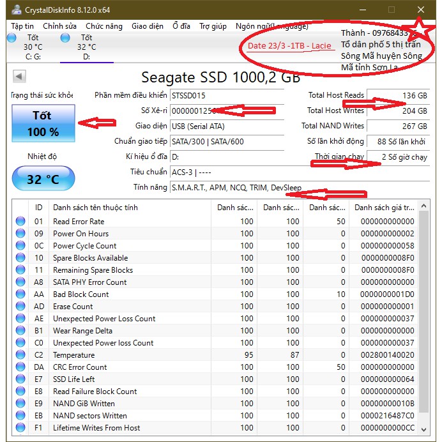Screen dimensions: 442x442
Task: Click the Danh sách giá tr... column header
Action: click(384, 208)
